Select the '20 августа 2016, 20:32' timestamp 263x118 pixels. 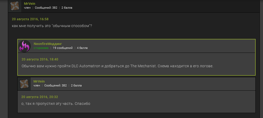tap(40, 97)
